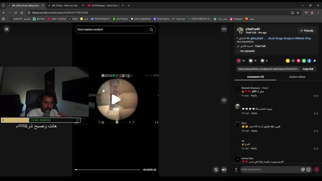Mention a user with the @ icon

point(303,169)
